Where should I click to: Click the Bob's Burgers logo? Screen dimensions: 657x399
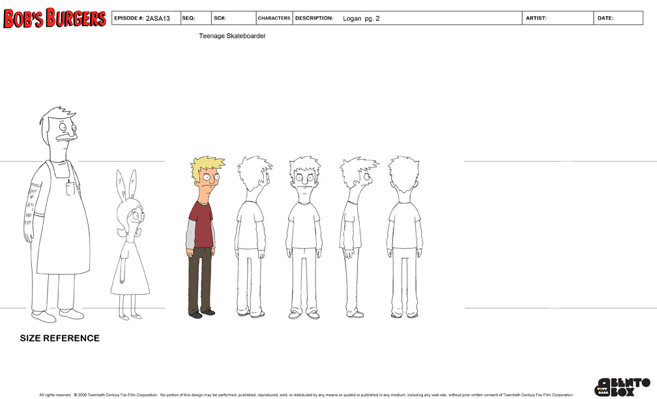click(x=55, y=18)
